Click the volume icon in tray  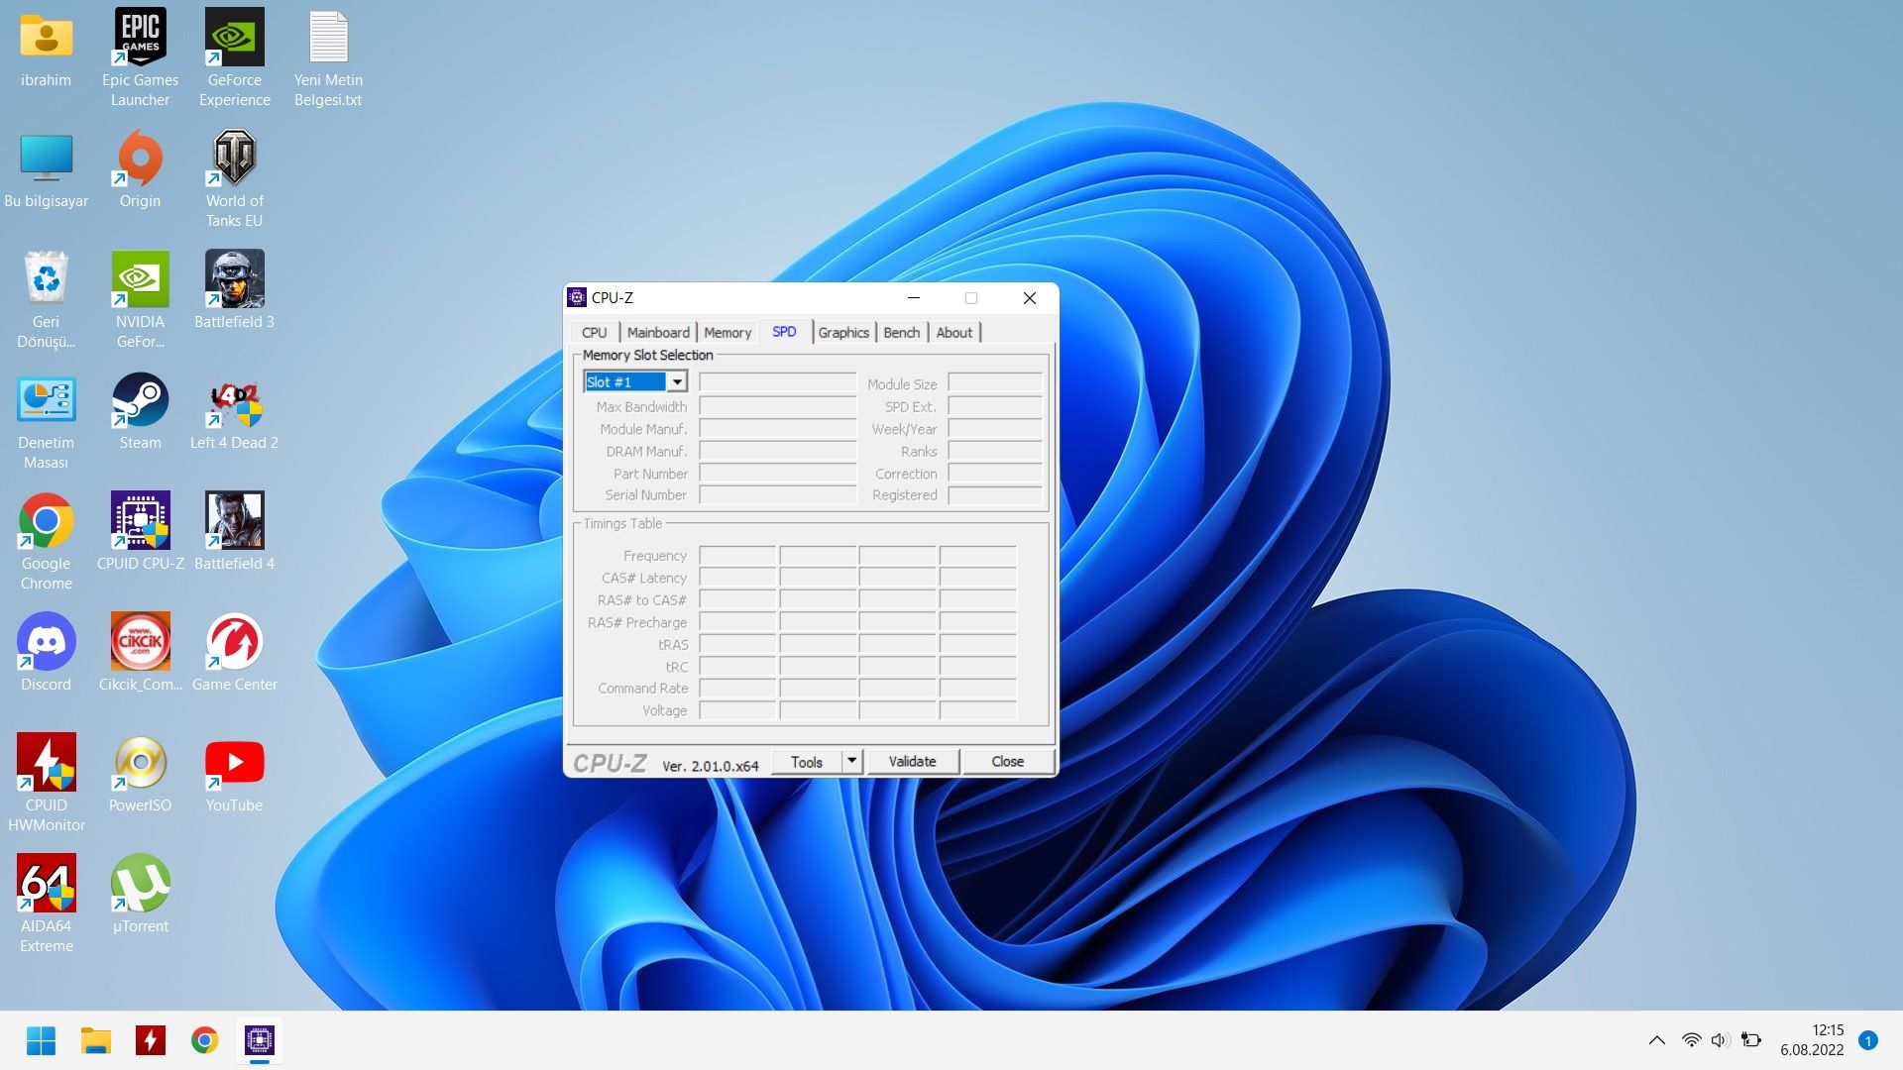[1720, 1040]
